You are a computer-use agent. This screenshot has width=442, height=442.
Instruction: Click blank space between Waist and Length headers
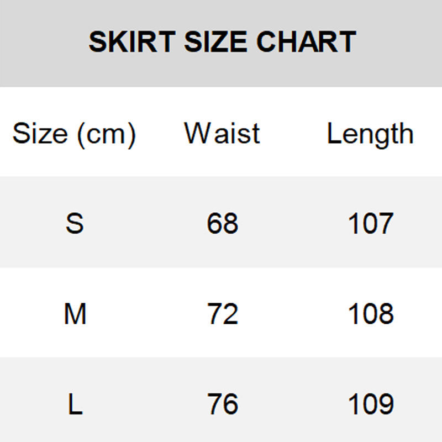point(293,134)
